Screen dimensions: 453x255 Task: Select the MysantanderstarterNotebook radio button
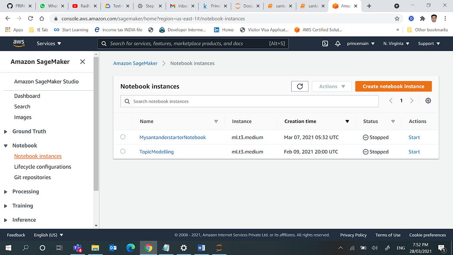coord(123,137)
